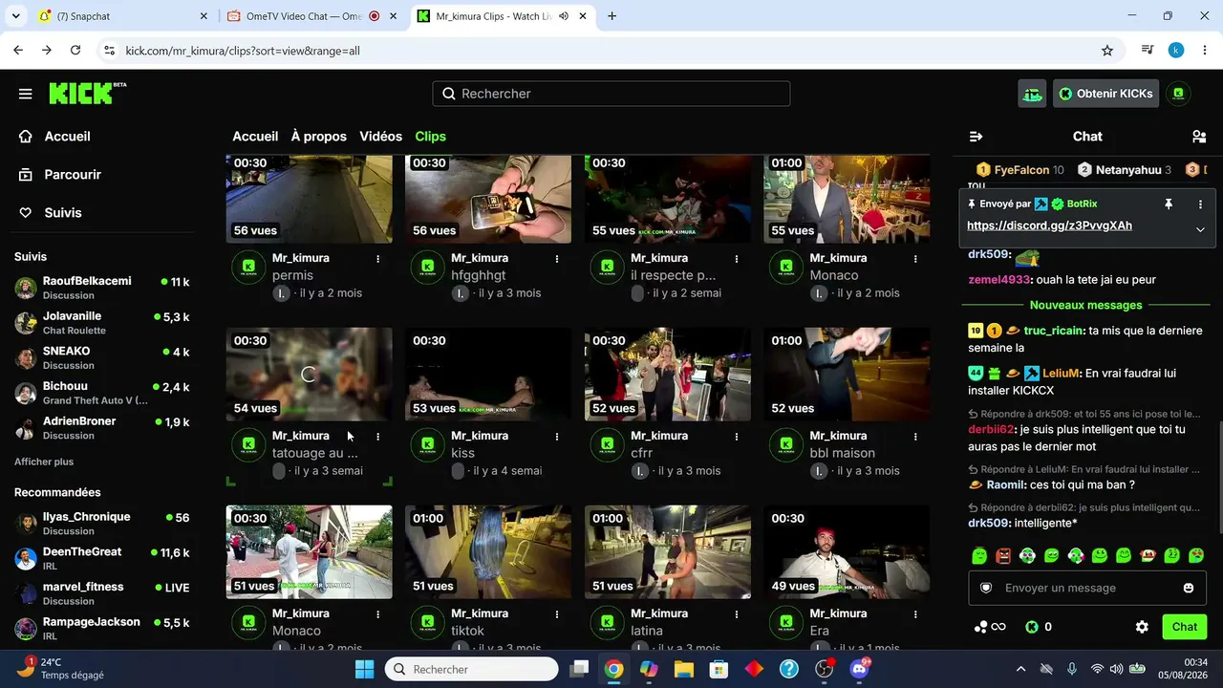Bookmark this page with the star icon
Screen dimensions: 1223x688
[1107, 51]
